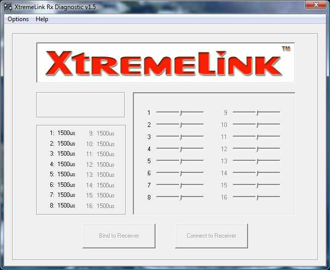This screenshot has width=330, height=270.
Task: Click the XtremeLink app icon in title bar
Action: tap(8, 7)
